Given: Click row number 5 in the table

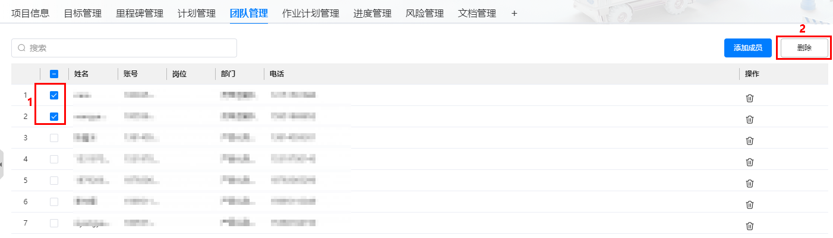Looking at the screenshot, I should coord(26,181).
